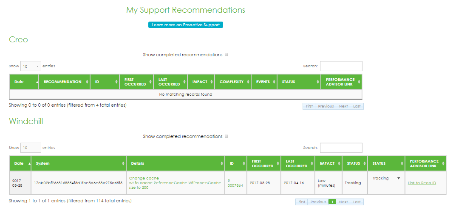Image resolution: width=453 pixels, height=207 pixels.
Task: Focus the Windchill Search input field
Action: (341, 148)
